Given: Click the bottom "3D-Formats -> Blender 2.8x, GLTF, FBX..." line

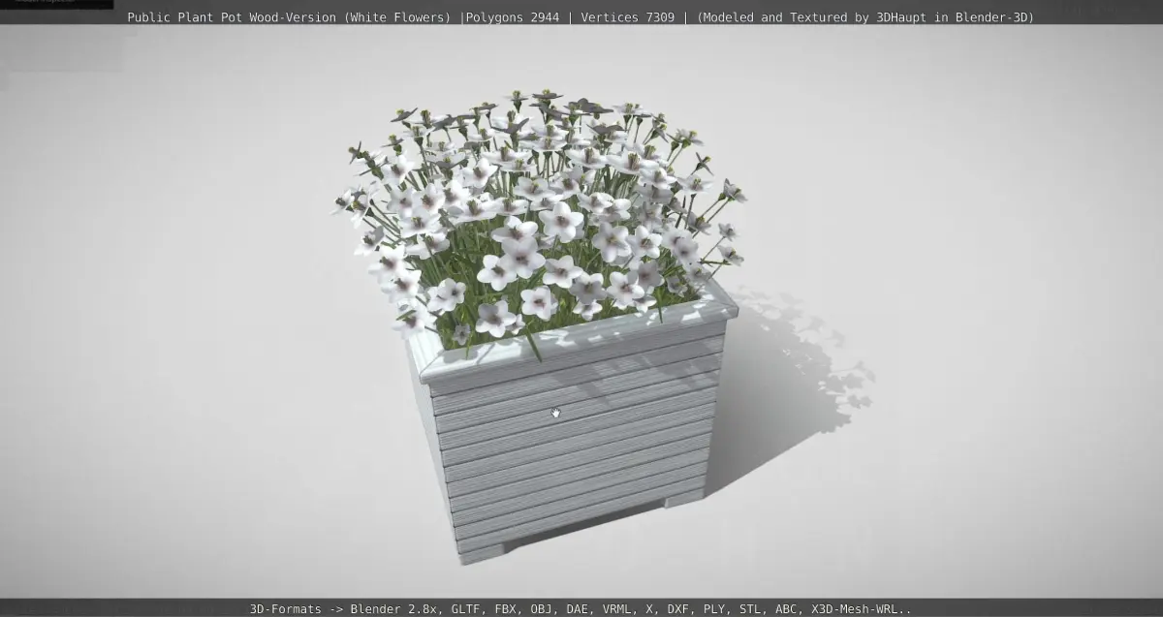Looking at the screenshot, I should (581, 609).
